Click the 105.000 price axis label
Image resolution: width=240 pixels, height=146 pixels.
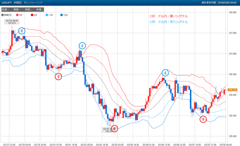232,136
